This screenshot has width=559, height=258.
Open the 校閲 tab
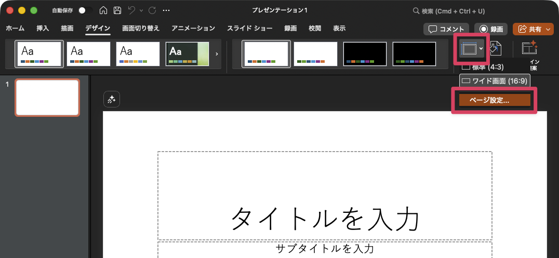(315, 28)
